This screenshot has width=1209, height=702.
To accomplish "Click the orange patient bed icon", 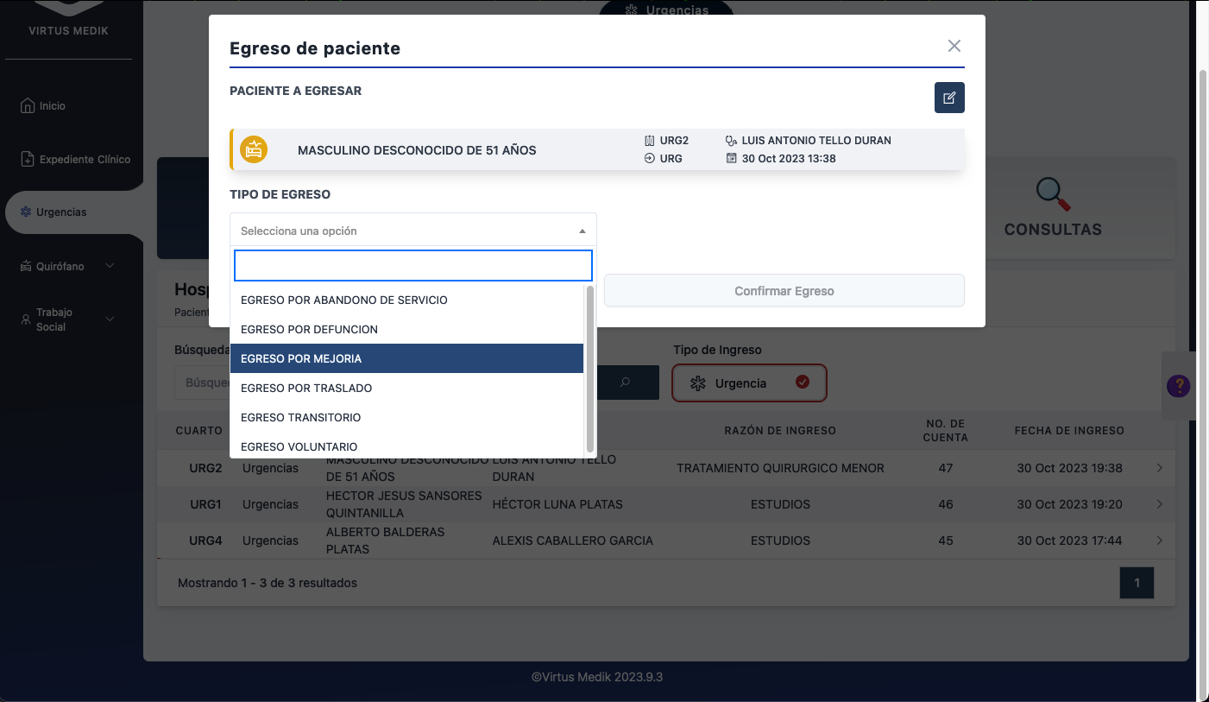I will 254,149.
